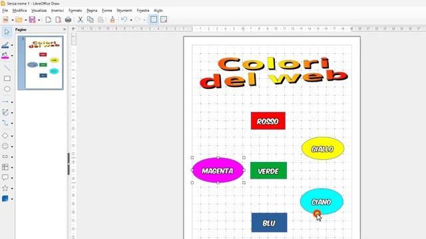Expand the Symbol Shapes dropdown arrow

[x=12, y=147]
